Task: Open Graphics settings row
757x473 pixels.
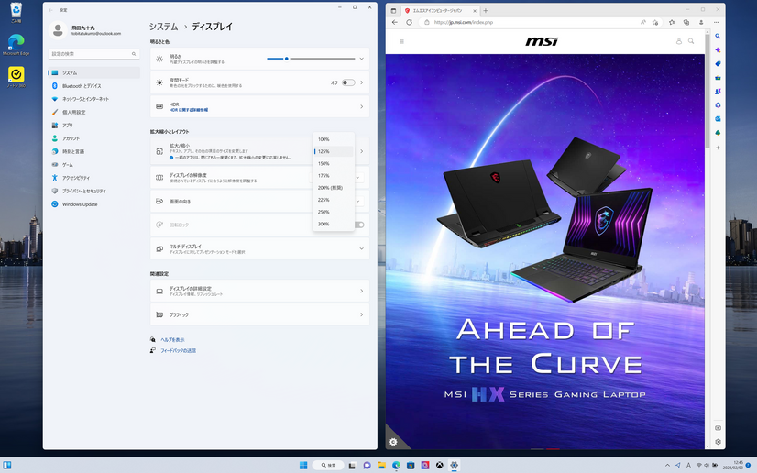Action: point(259,314)
